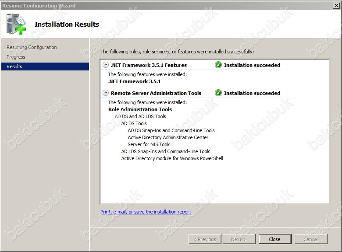Click 'Installation succeeded' for Remote Server Administration Tools
342x252 pixels.
(x=252, y=93)
